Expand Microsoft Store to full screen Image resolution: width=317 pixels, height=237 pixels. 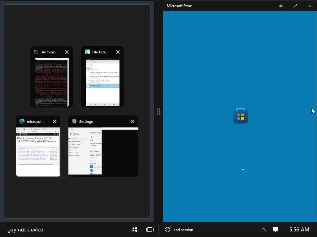pyautogui.click(x=295, y=6)
